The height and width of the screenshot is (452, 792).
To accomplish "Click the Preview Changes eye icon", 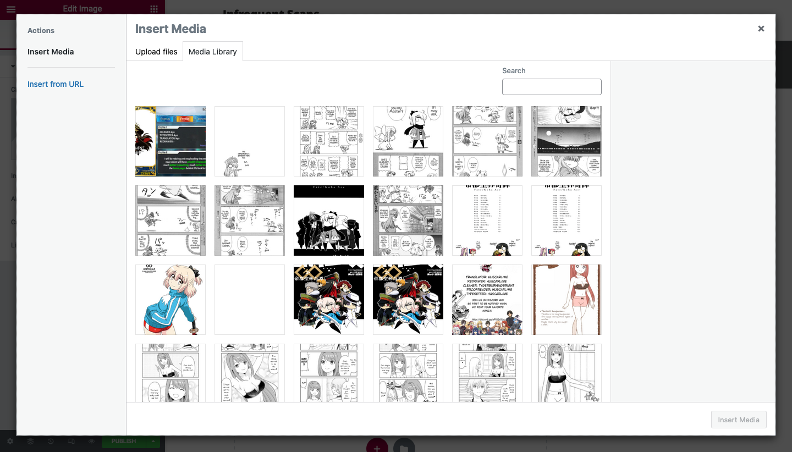I will 91,441.
